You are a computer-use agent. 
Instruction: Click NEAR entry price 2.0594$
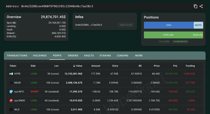[x=114, y=83]
